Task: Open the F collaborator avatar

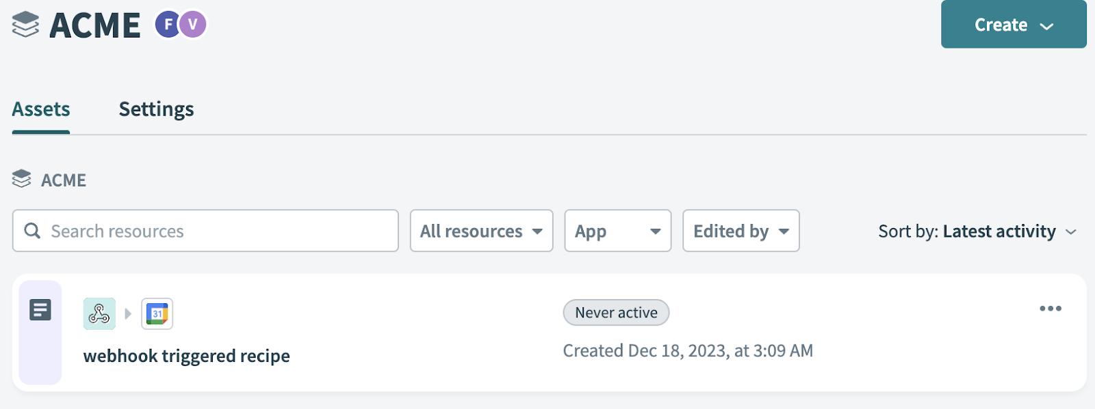Action: pos(166,25)
